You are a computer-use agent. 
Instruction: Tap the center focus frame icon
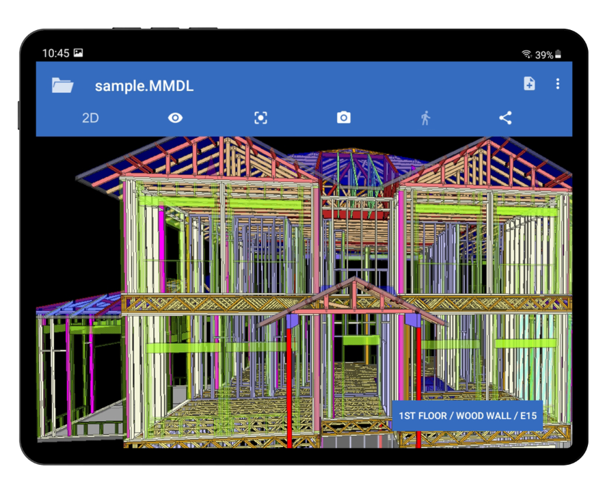[x=260, y=118]
